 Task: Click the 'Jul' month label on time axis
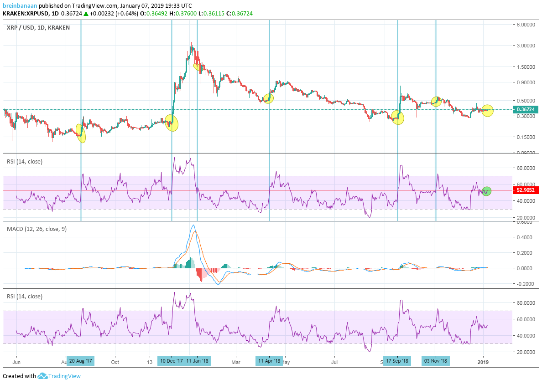334,362
